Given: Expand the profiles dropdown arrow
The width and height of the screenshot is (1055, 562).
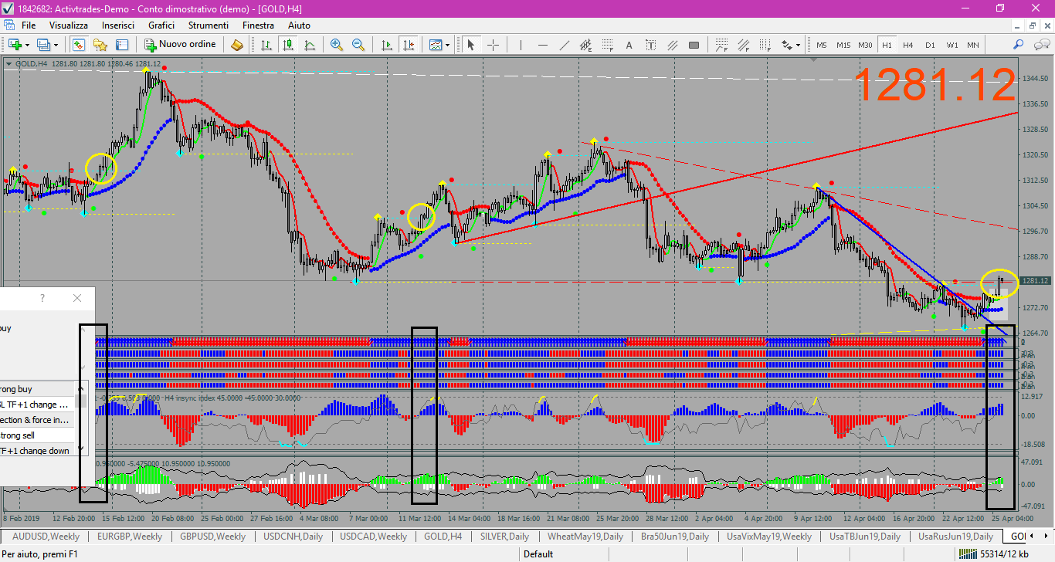Looking at the screenshot, I should 56,45.
